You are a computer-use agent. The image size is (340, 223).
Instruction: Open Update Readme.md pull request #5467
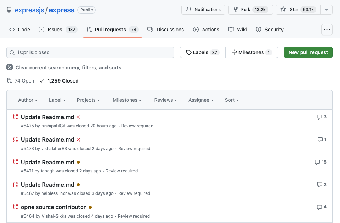[x=48, y=185]
